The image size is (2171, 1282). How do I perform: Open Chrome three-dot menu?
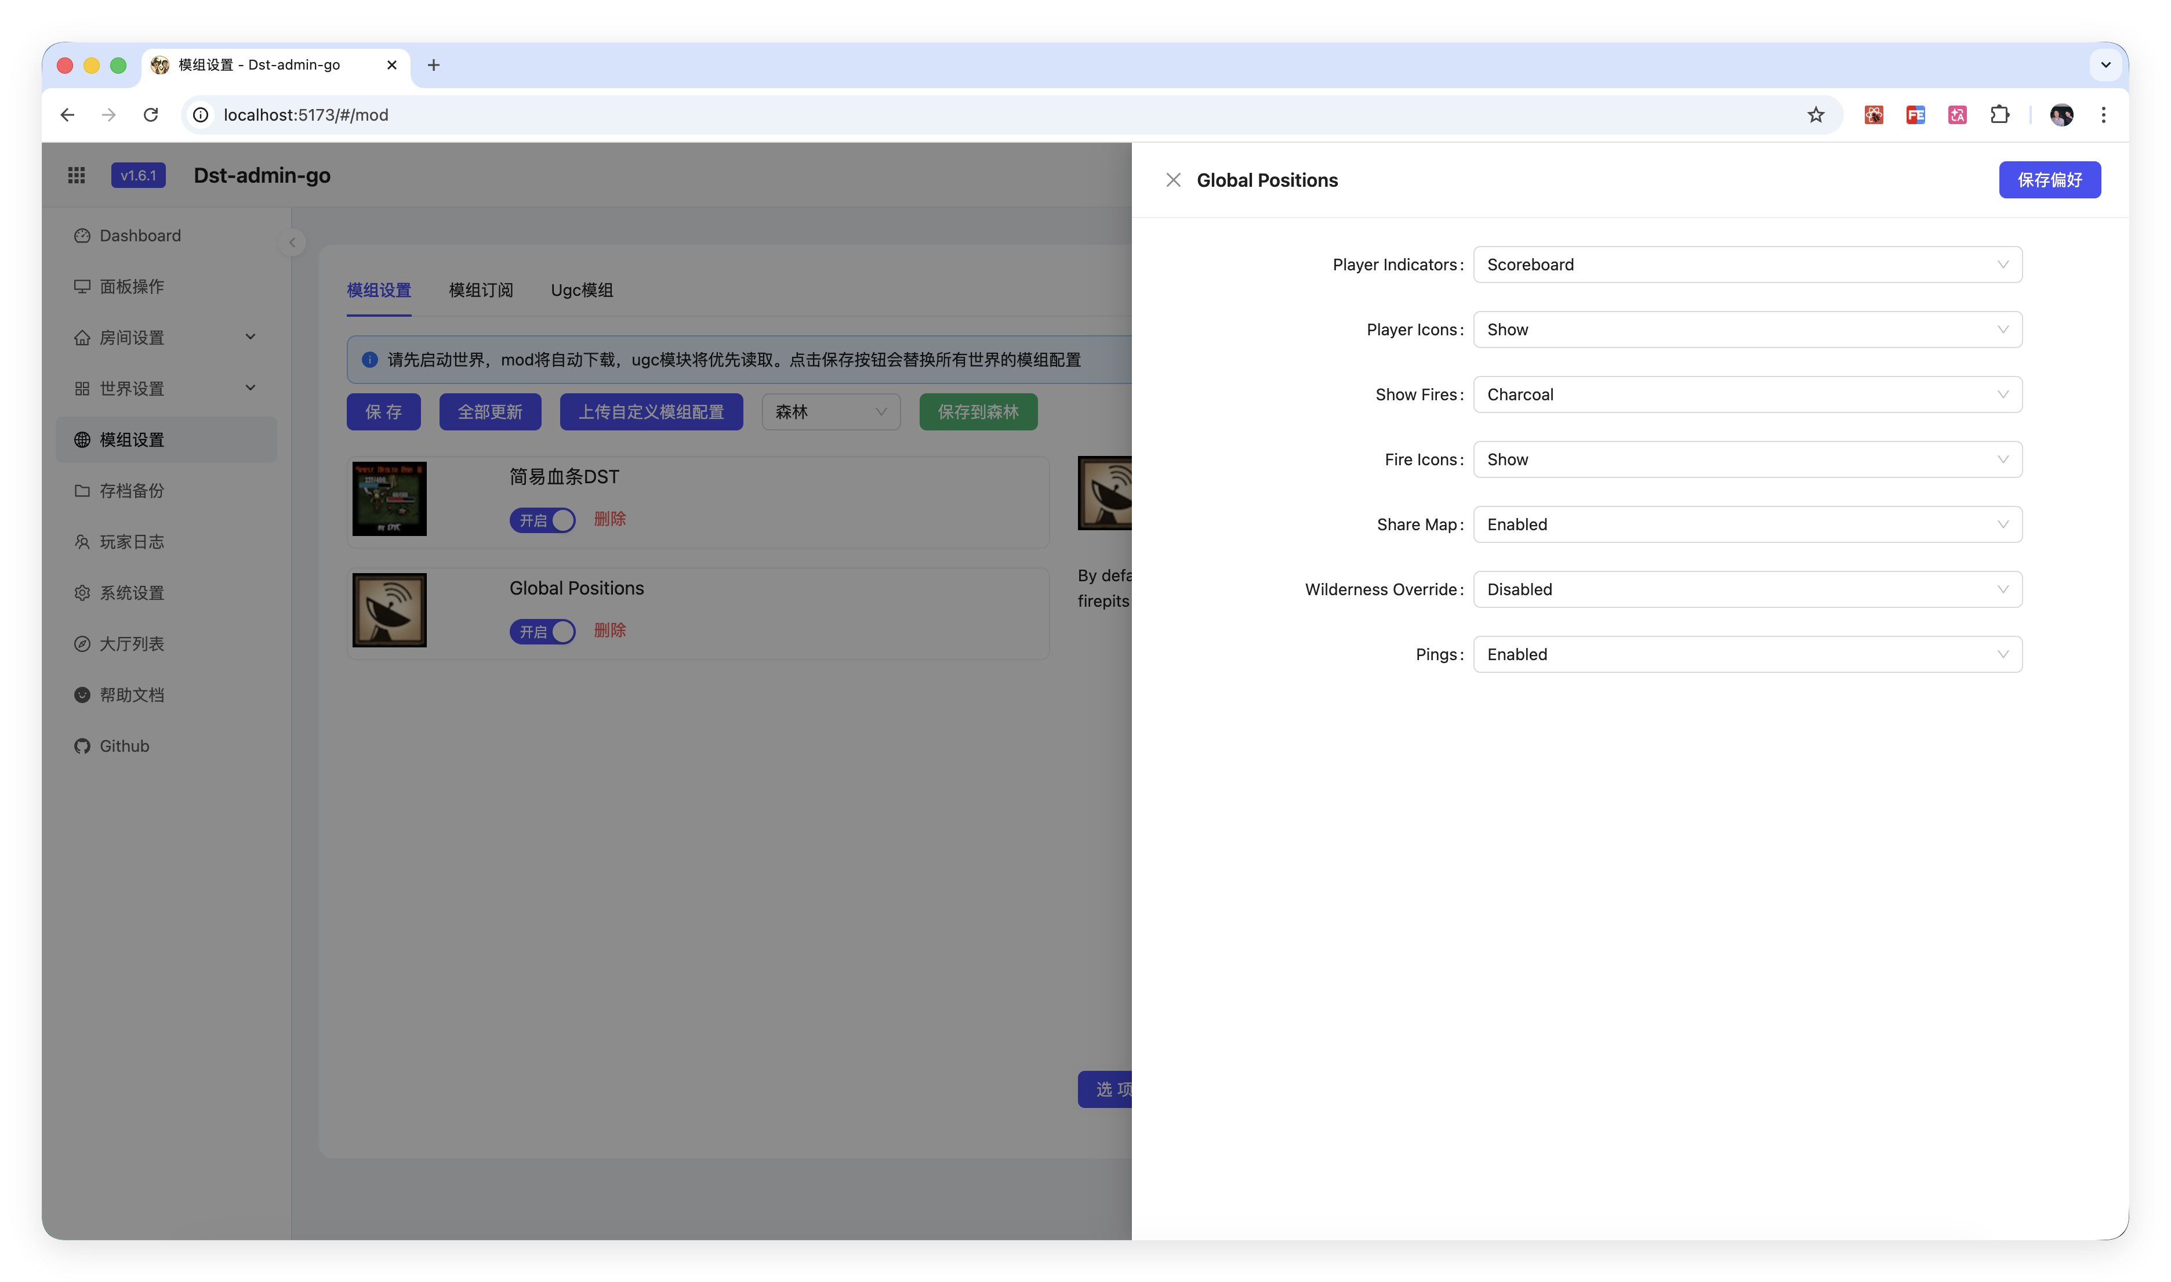(2103, 115)
